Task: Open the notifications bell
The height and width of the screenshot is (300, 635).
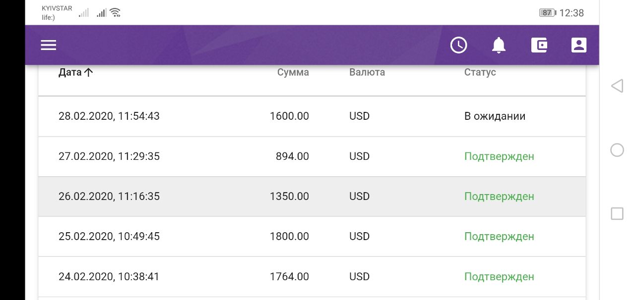Action: click(x=499, y=45)
